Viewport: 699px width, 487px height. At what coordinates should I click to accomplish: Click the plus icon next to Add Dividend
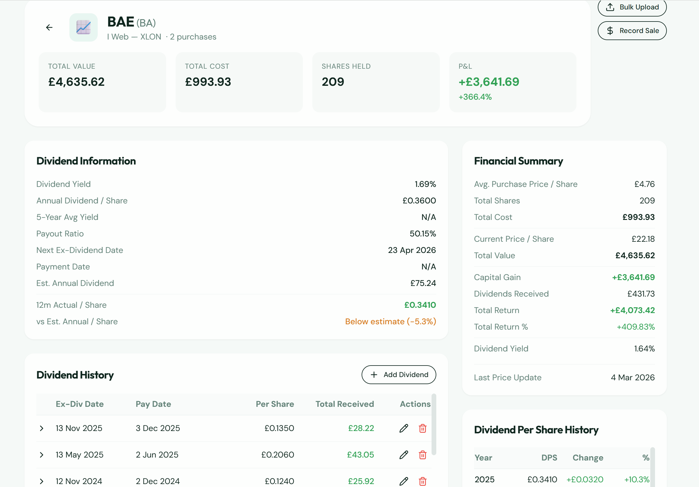coord(374,374)
